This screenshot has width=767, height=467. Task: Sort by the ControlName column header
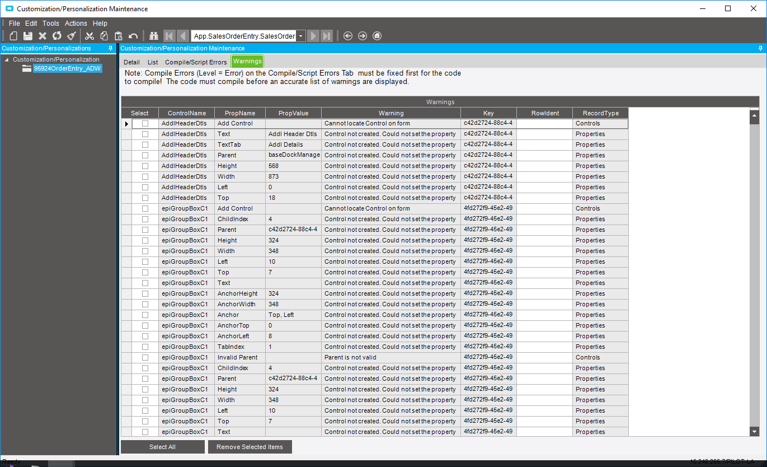[x=187, y=113]
